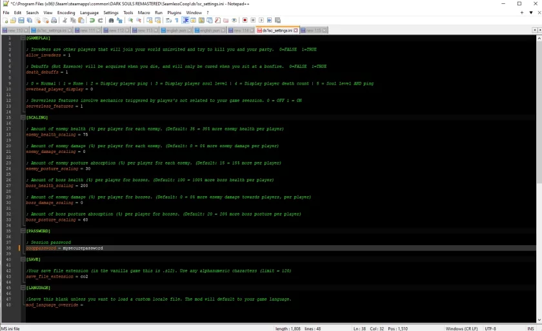Click the vertical scrollbar down arrow
This screenshot has width=542, height=331.
click(539, 320)
